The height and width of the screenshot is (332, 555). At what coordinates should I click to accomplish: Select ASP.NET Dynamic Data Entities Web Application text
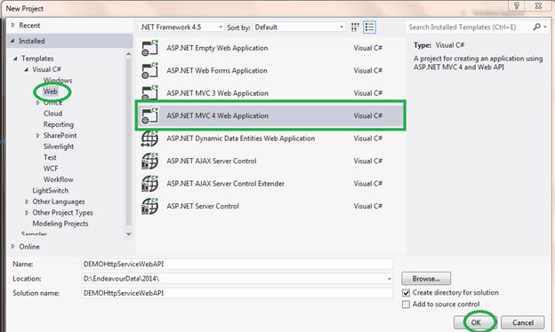(x=241, y=138)
